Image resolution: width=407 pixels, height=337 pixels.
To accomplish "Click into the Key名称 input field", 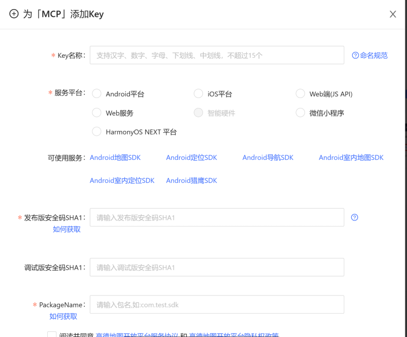I will (x=217, y=55).
